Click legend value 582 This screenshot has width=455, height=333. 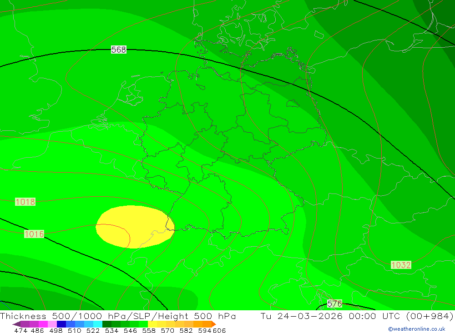pyautogui.click(x=186, y=330)
